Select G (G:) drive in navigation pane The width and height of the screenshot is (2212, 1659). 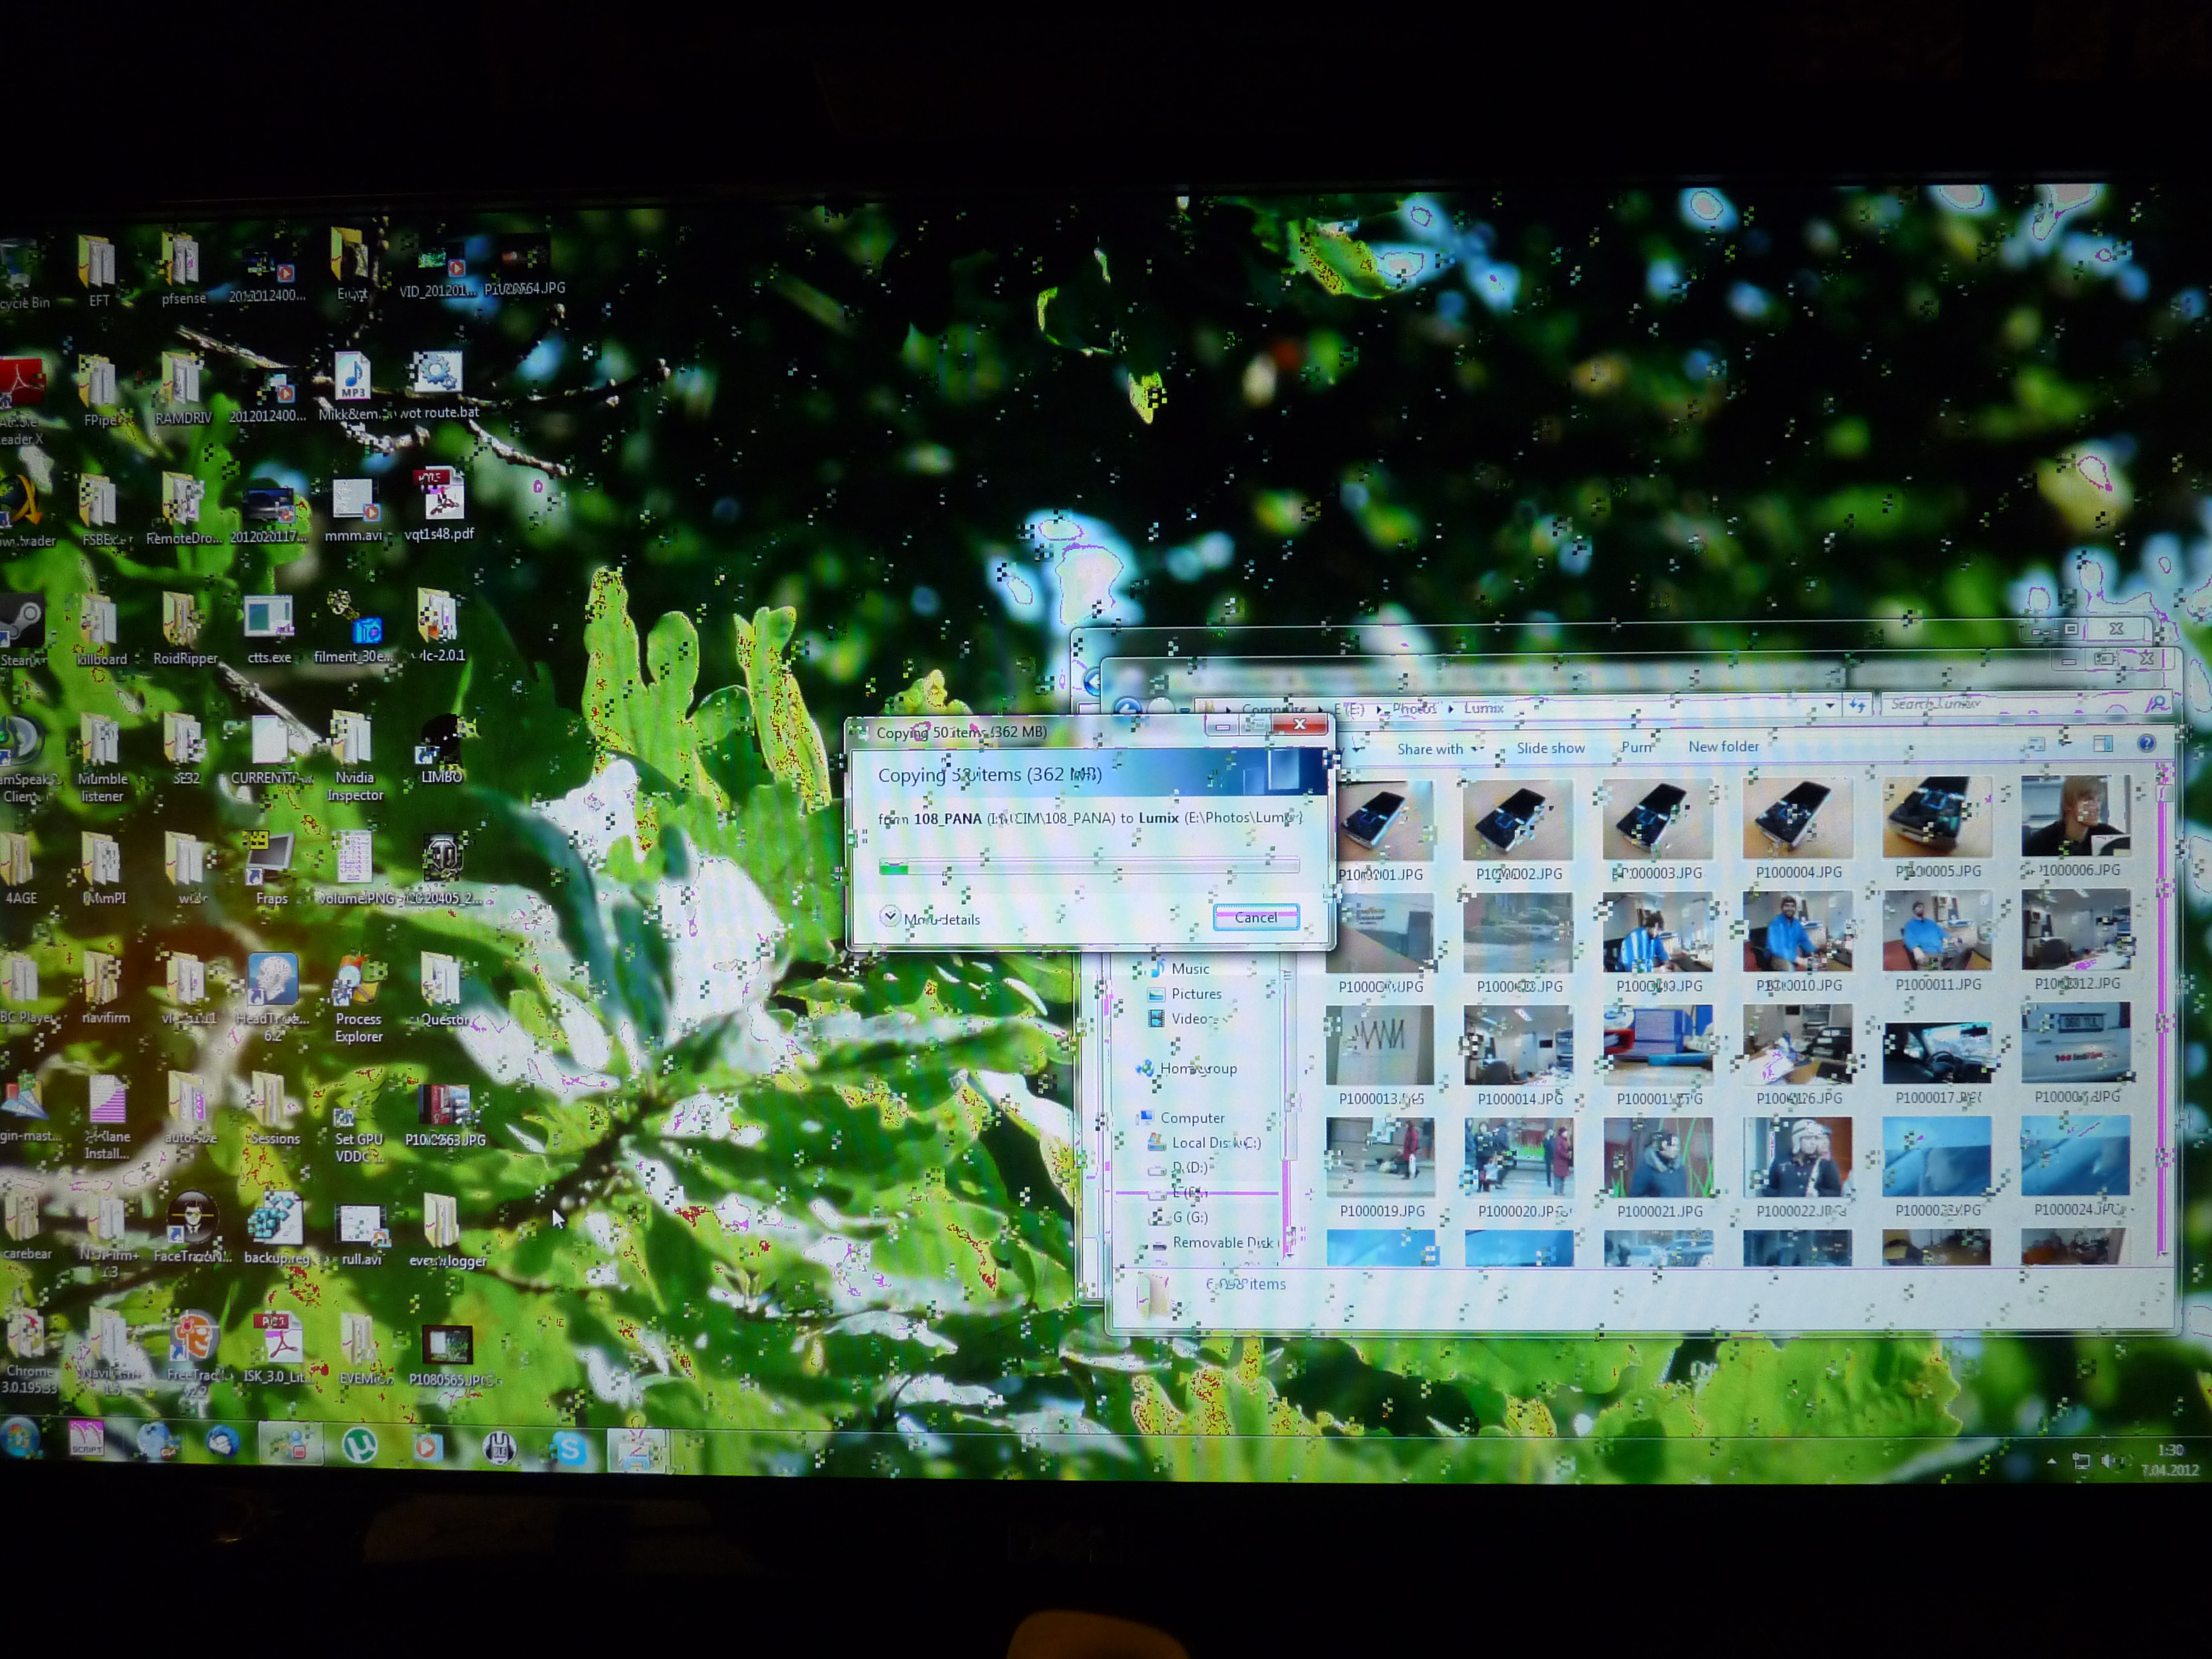click(x=1180, y=1217)
